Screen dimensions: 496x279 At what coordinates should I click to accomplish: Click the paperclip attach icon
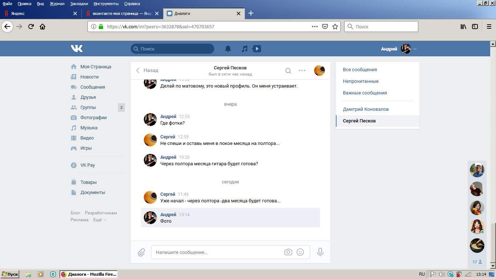[141, 252]
